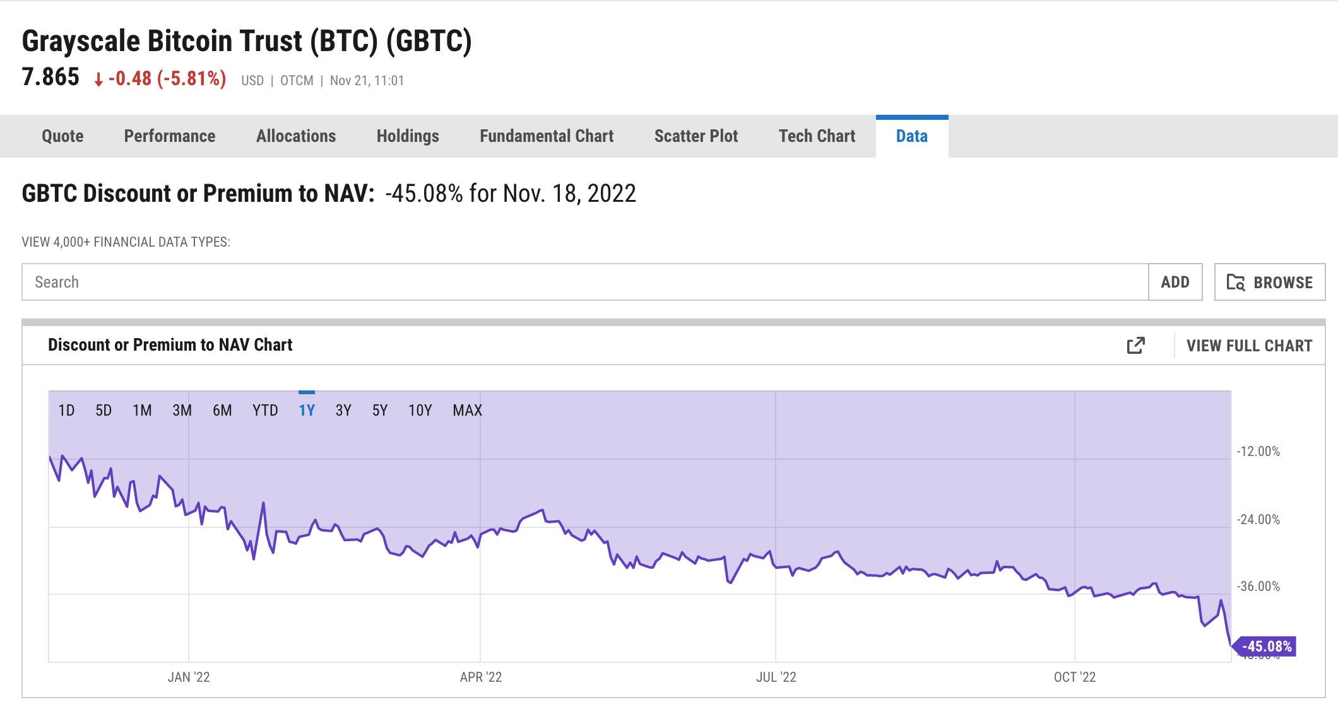
Task: Click the -12.00% axis label
Action: [1258, 452]
